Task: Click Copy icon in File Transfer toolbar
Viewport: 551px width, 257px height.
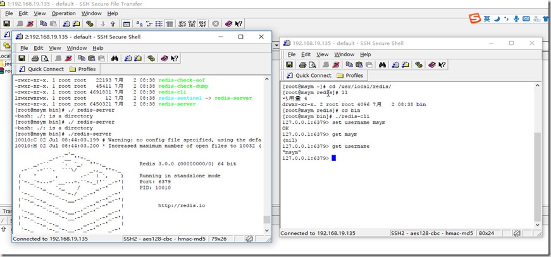Action: pyautogui.click(x=43, y=24)
